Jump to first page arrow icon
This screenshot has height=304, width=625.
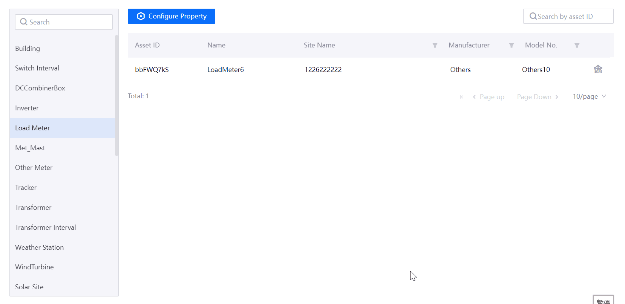point(461,97)
